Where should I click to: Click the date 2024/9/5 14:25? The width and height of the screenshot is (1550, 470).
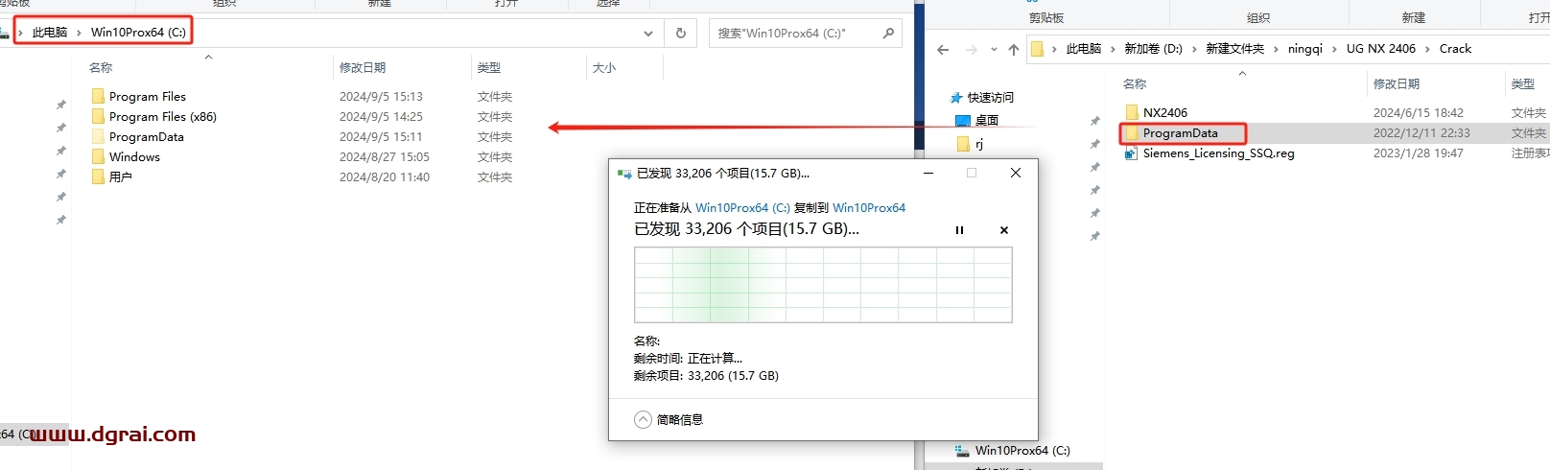coord(381,116)
